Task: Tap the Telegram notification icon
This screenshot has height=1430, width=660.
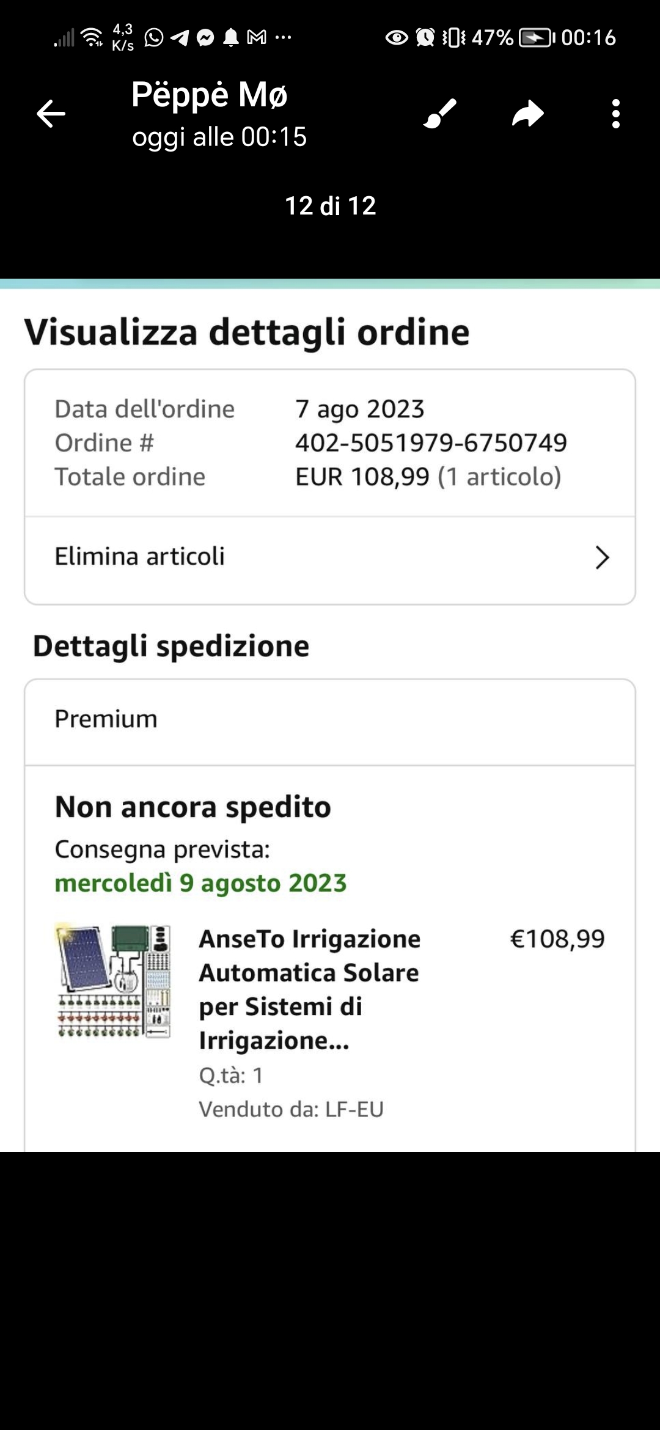Action: 180,38
